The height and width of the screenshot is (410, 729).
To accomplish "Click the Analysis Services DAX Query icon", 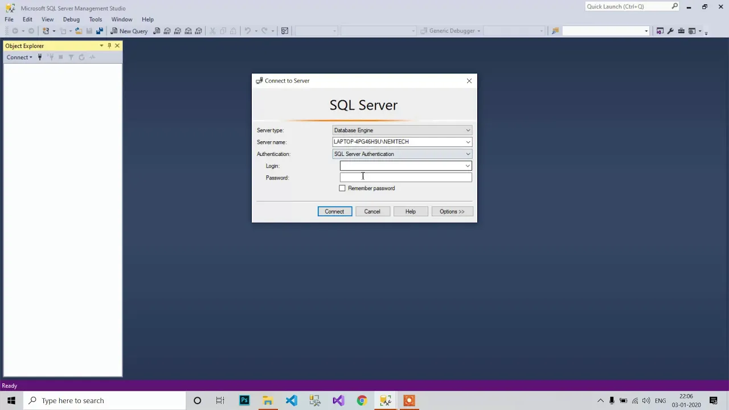I will tap(198, 31).
